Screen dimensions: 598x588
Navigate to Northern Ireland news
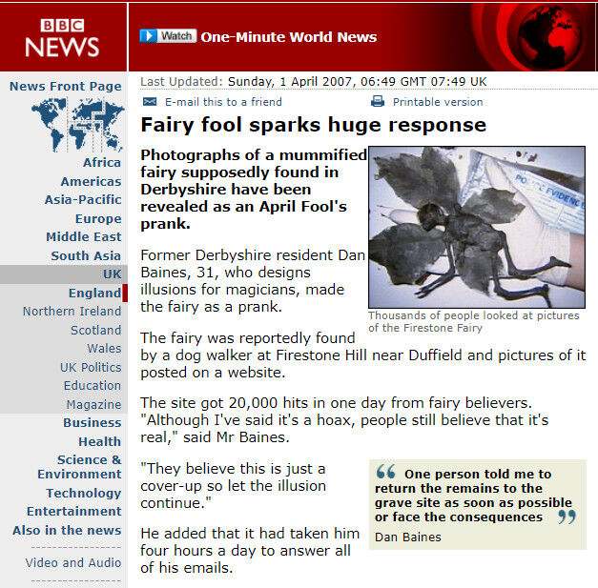coord(72,311)
